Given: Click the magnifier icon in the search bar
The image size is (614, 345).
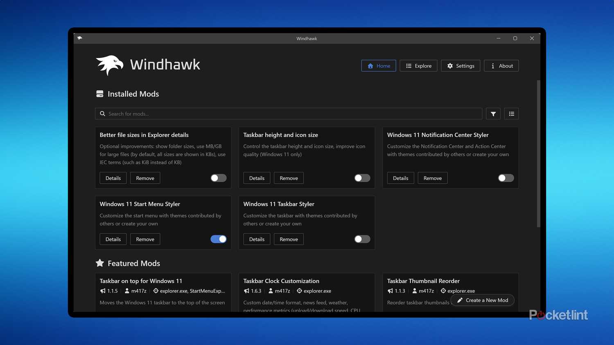Looking at the screenshot, I should click(x=103, y=114).
